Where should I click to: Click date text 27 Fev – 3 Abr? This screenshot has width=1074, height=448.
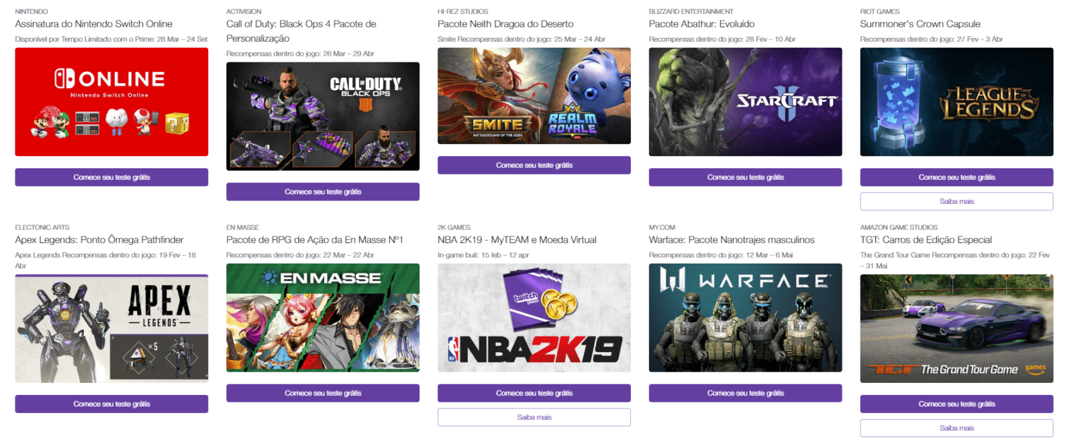980,39
